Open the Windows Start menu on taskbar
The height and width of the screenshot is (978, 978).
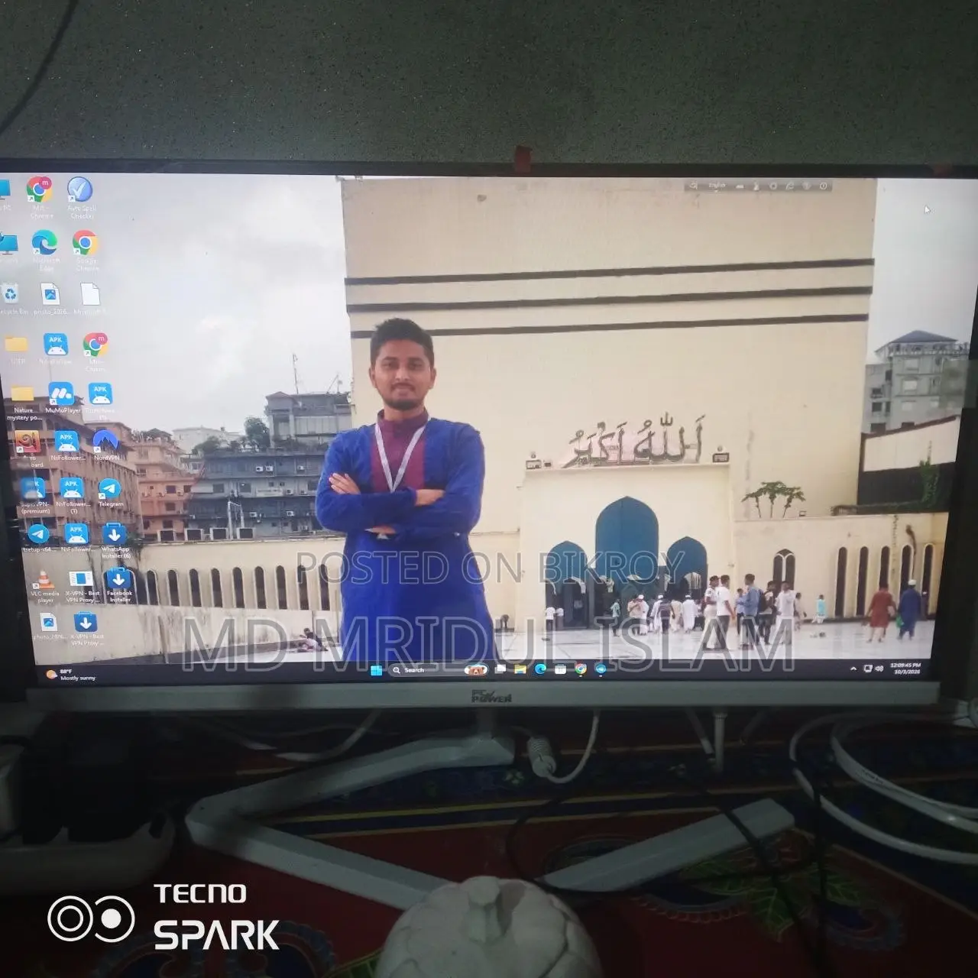[x=376, y=670]
